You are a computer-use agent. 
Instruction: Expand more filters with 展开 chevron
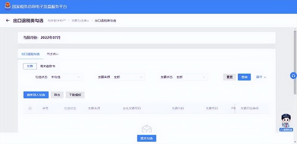click(261, 77)
